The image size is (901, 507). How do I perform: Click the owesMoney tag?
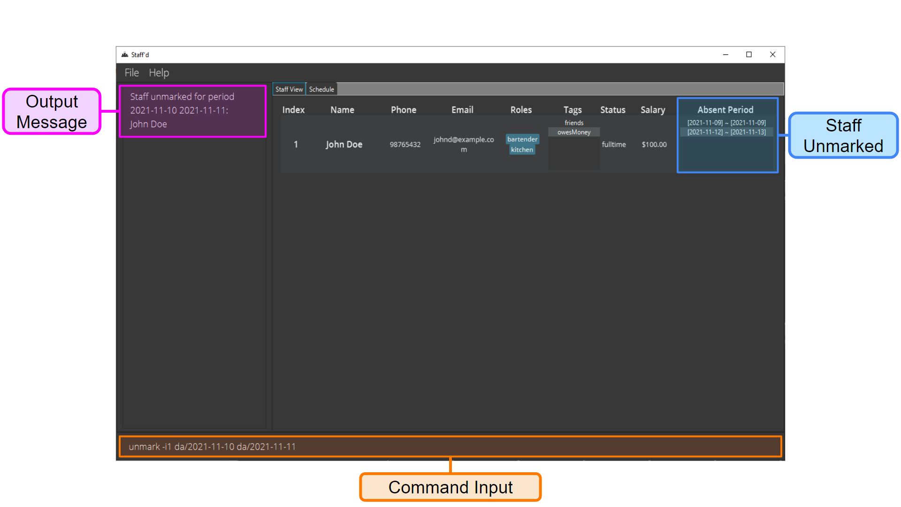574,132
